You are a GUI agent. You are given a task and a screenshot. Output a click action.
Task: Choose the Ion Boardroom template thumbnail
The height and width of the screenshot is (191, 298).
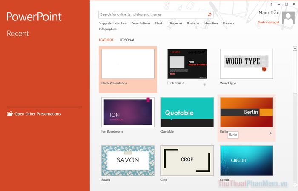point(128,112)
